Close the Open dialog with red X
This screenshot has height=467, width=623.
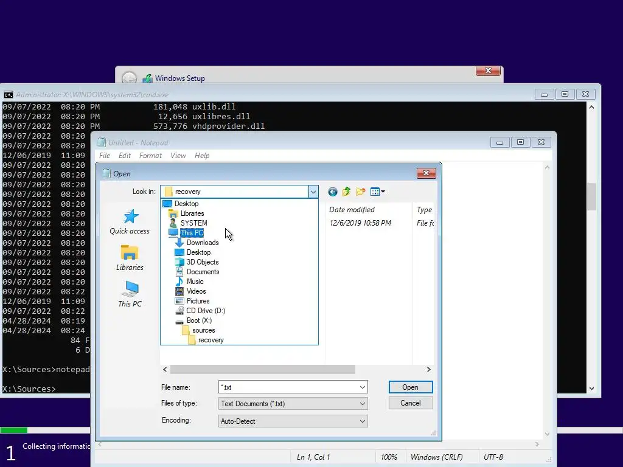click(x=426, y=173)
